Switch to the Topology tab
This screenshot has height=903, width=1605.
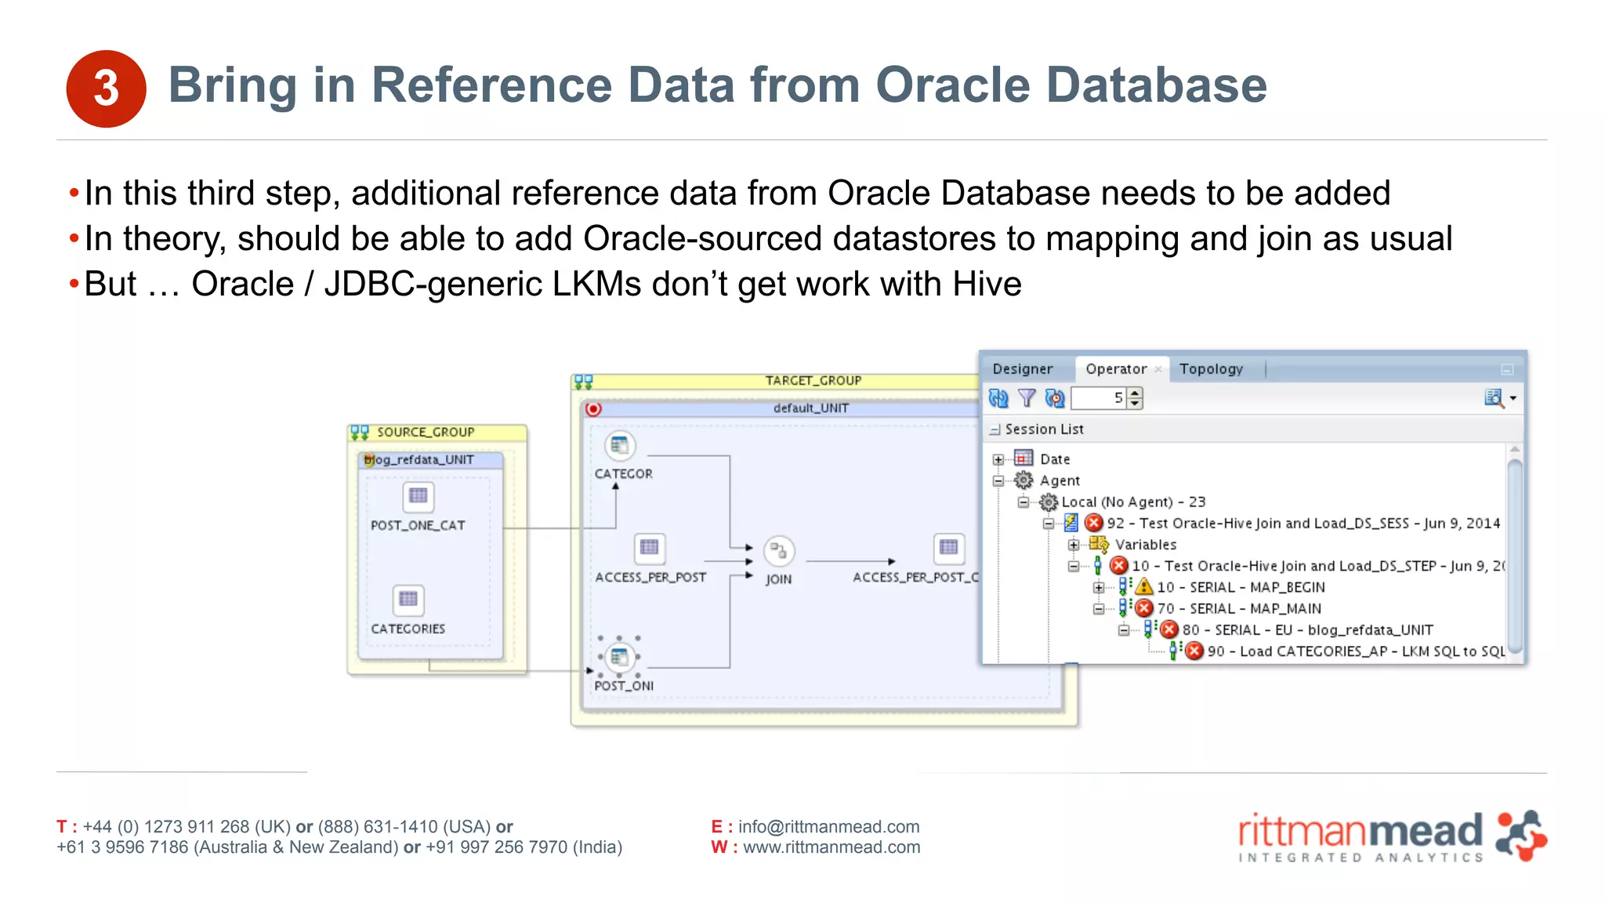[x=1211, y=368]
